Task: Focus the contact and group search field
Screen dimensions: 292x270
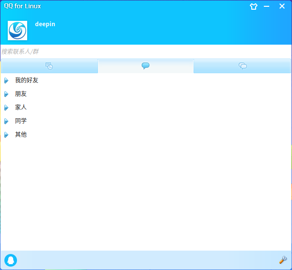Action: click(x=146, y=51)
